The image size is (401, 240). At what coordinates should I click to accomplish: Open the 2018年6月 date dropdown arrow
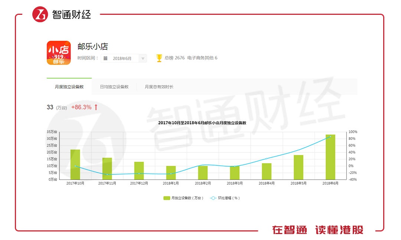click(x=143, y=59)
